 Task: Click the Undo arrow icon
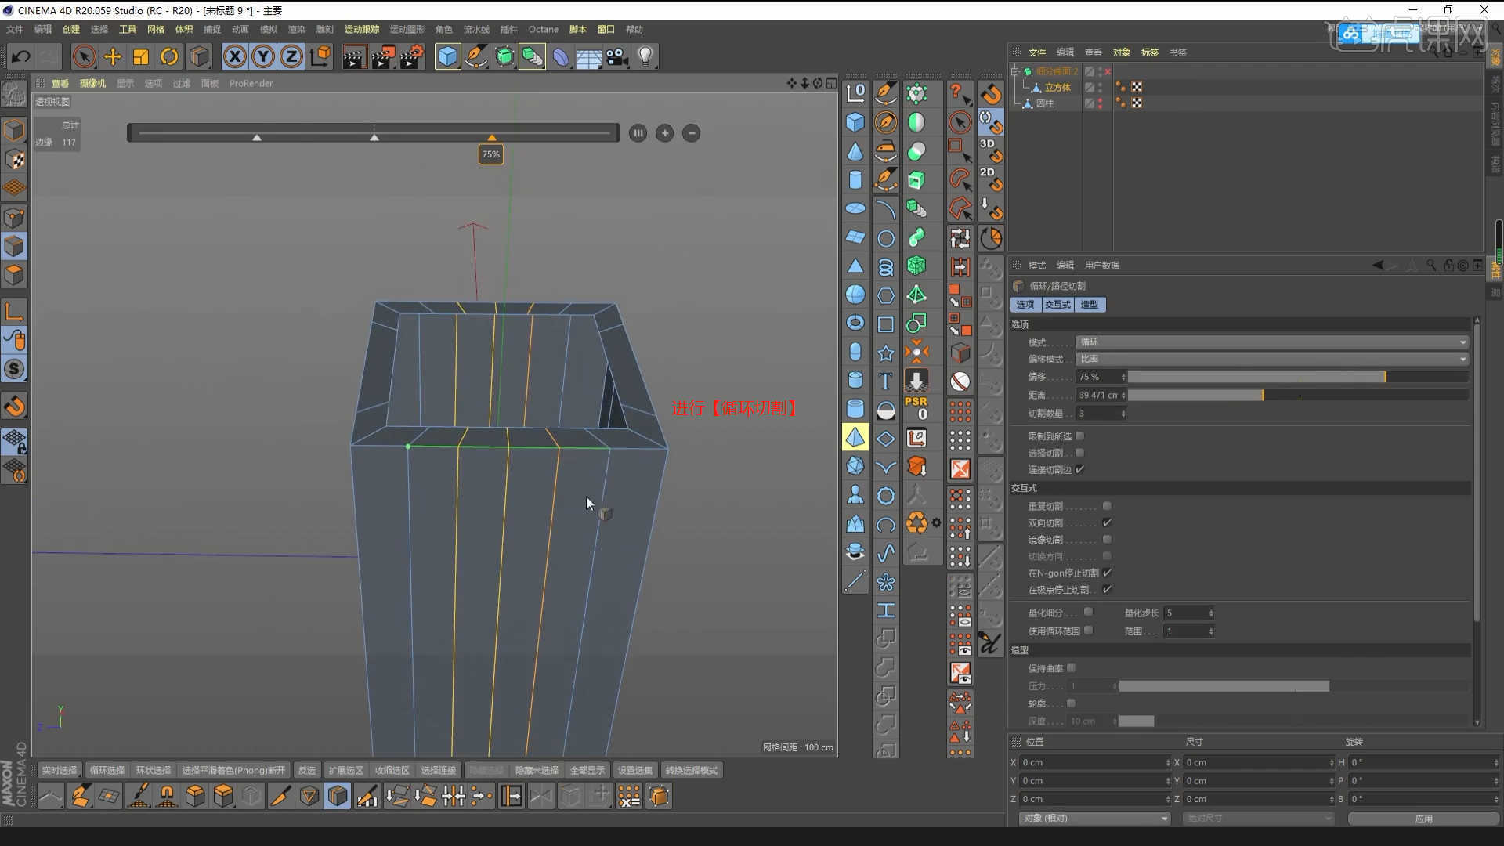click(21, 56)
